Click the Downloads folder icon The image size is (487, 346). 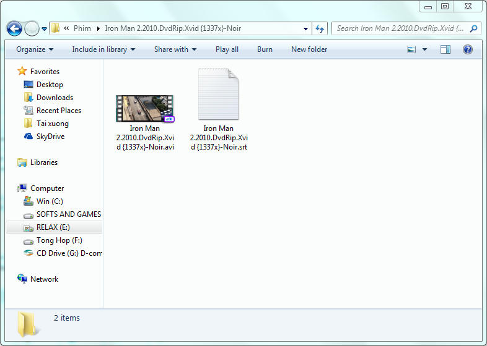pos(29,97)
